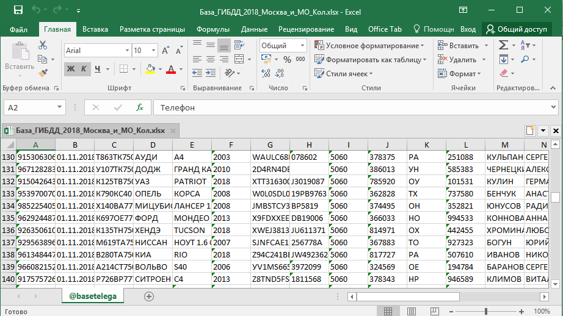The image size is (563, 316).
Task: Add new sheet with plus button
Action: coord(149,296)
